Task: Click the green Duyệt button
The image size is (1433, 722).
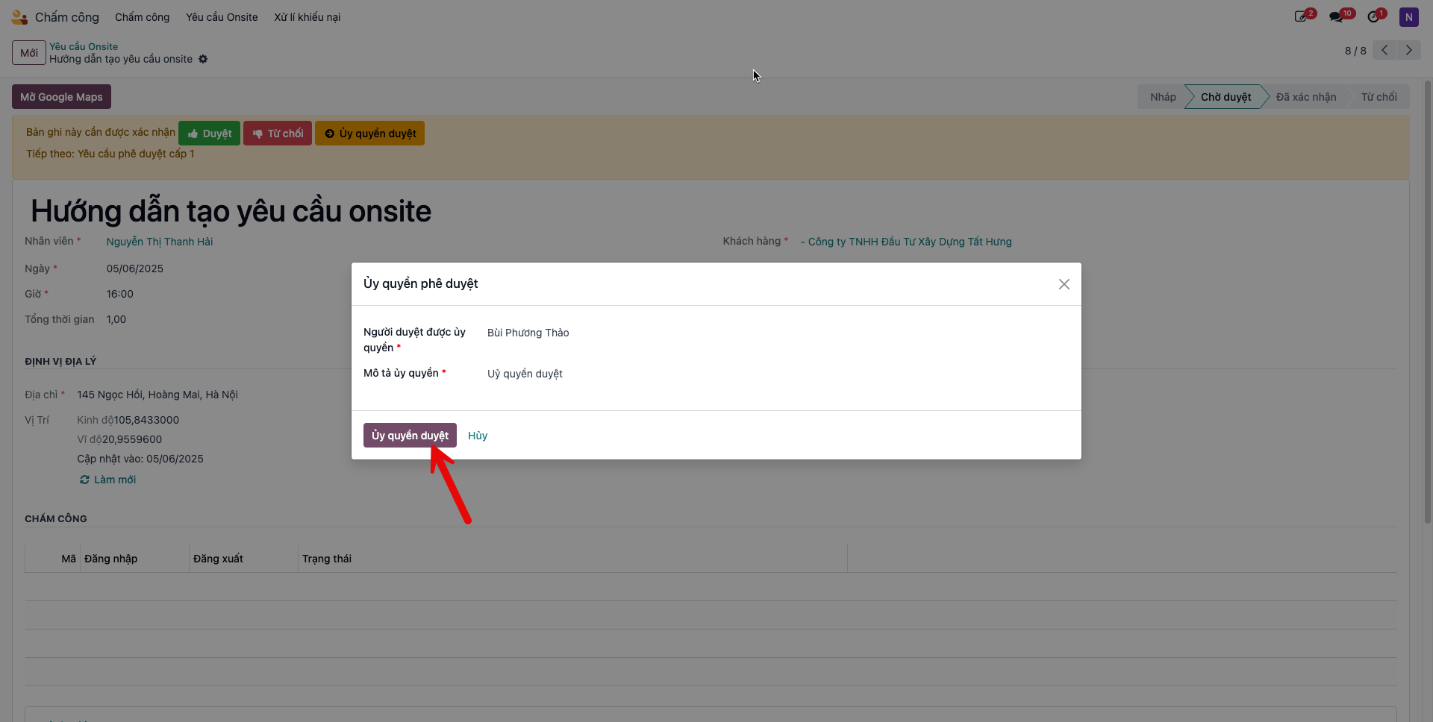Action: pyautogui.click(x=209, y=134)
